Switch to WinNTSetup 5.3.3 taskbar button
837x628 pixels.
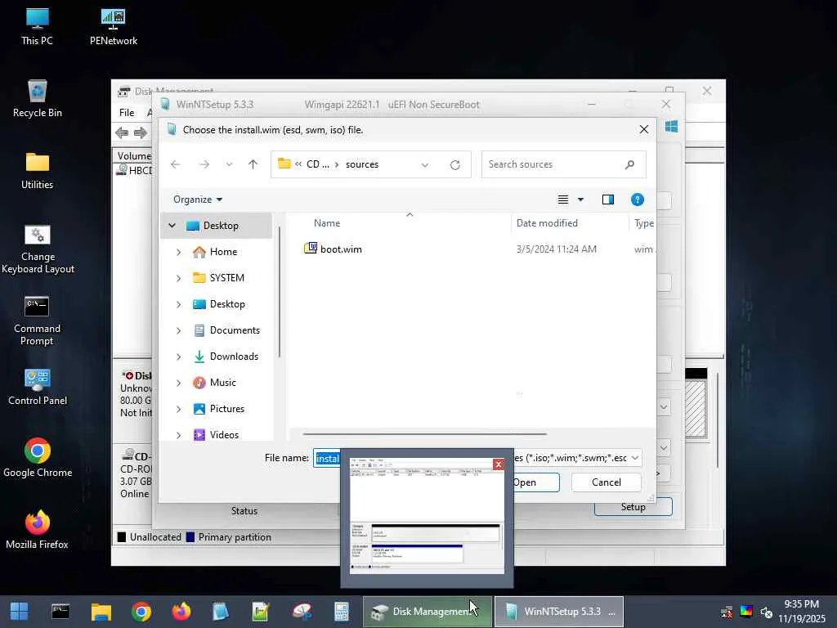(559, 612)
